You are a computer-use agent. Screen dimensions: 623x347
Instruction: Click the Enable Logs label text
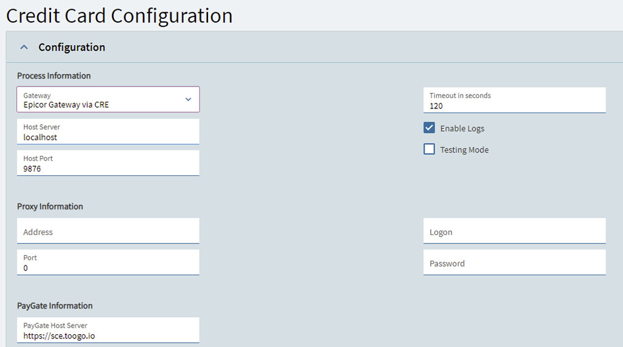[x=462, y=128]
